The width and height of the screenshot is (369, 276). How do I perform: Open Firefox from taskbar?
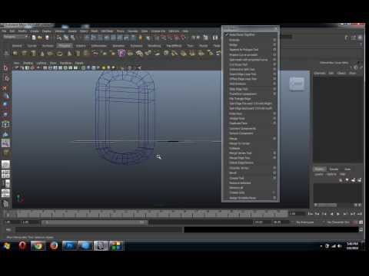pyautogui.click(x=54, y=246)
